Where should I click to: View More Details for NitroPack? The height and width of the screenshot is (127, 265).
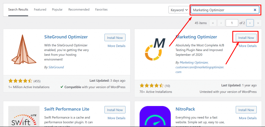248,118
